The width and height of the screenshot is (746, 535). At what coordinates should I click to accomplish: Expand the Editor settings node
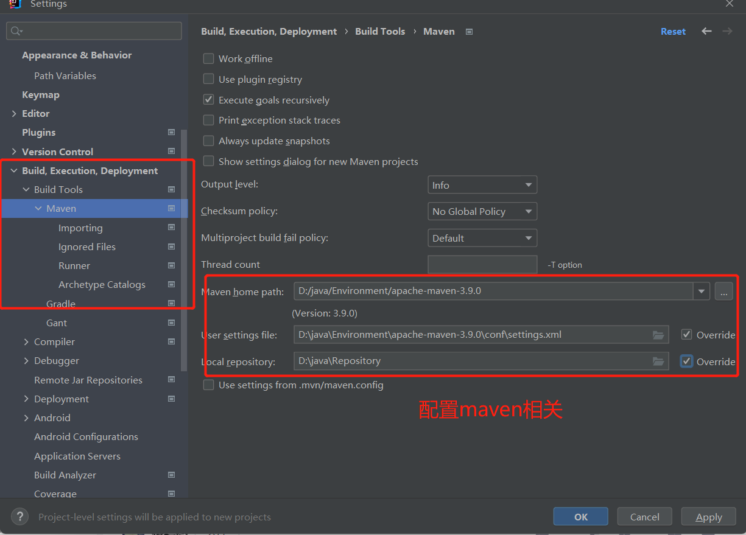14,113
